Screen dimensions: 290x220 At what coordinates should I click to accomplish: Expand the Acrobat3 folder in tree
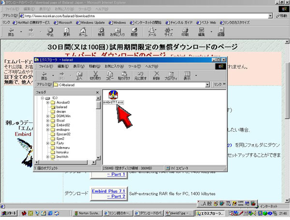point(47,102)
